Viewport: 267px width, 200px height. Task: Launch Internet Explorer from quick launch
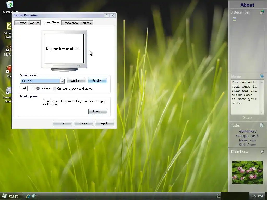coord(28,196)
